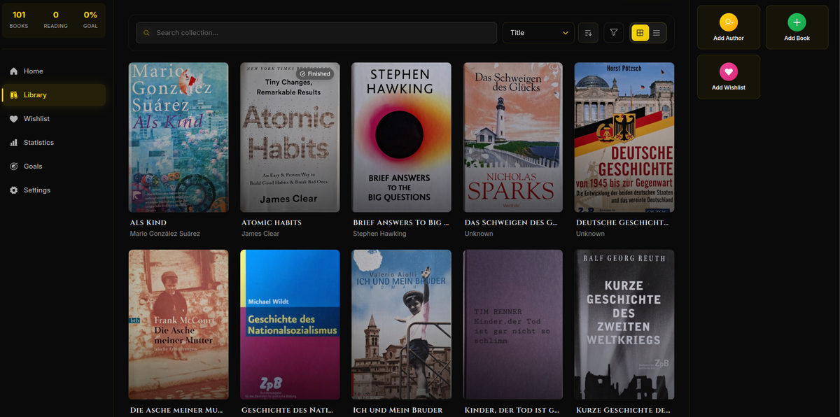
Task: Open the Title sort dropdown
Action: click(x=538, y=33)
